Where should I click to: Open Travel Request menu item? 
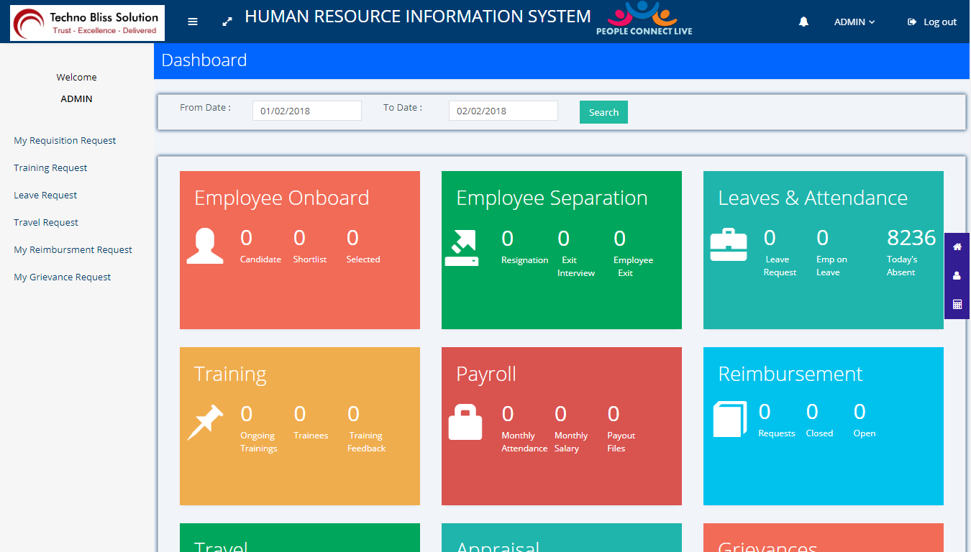(46, 223)
